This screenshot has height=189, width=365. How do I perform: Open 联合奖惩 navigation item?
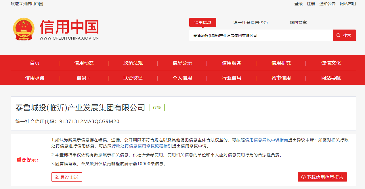[133, 78]
